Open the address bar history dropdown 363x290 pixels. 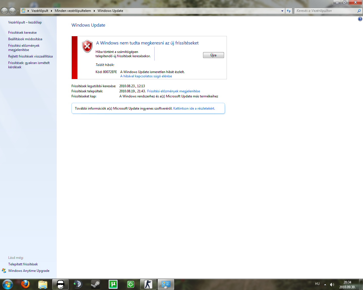tap(282, 11)
